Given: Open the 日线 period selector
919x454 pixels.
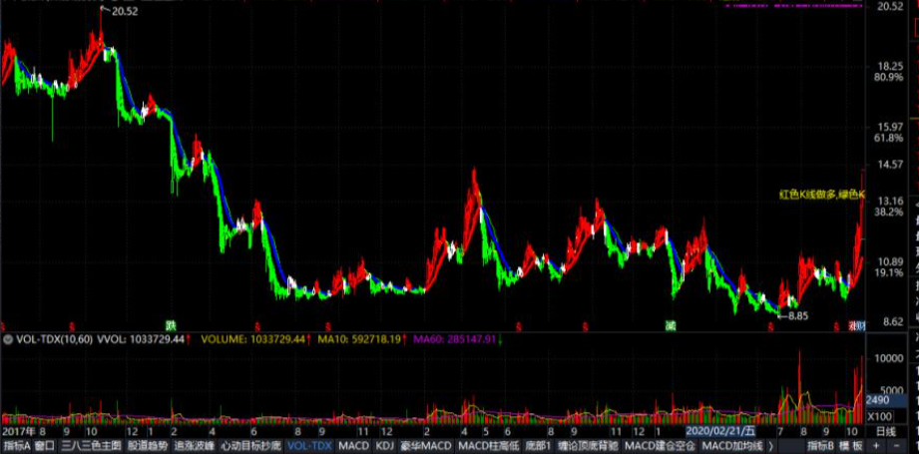Looking at the screenshot, I should coord(886,432).
